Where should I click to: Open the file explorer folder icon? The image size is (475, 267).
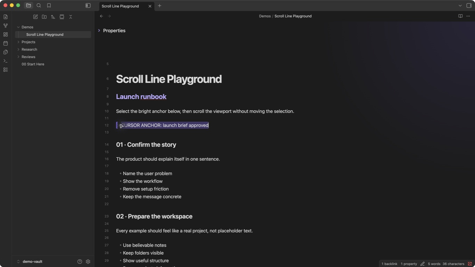point(29,6)
